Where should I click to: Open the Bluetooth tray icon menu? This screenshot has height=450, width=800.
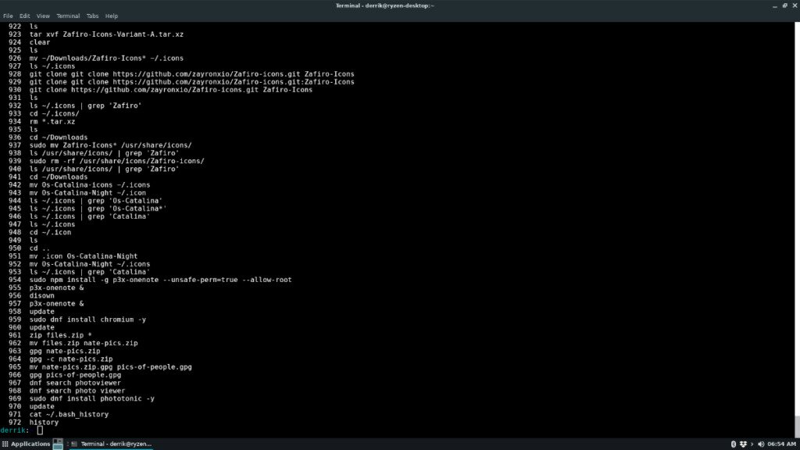(734, 443)
